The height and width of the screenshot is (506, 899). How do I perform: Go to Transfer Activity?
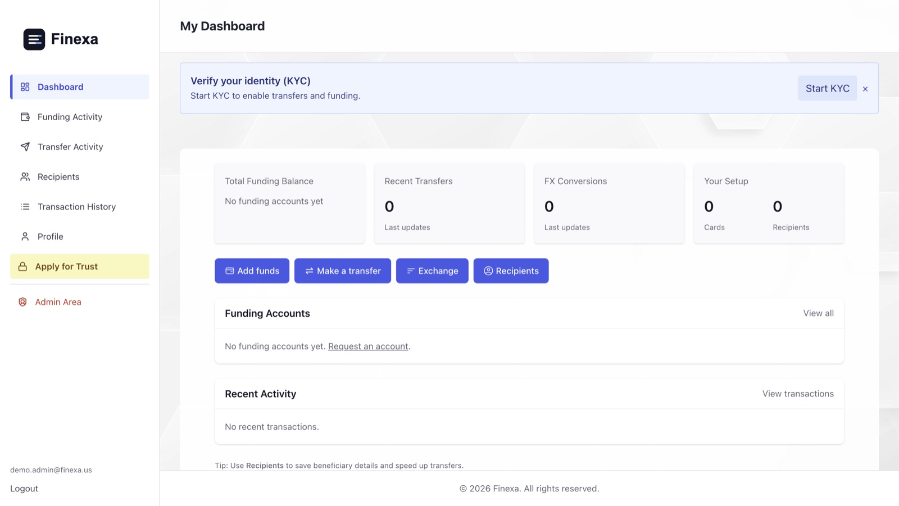[x=80, y=147]
